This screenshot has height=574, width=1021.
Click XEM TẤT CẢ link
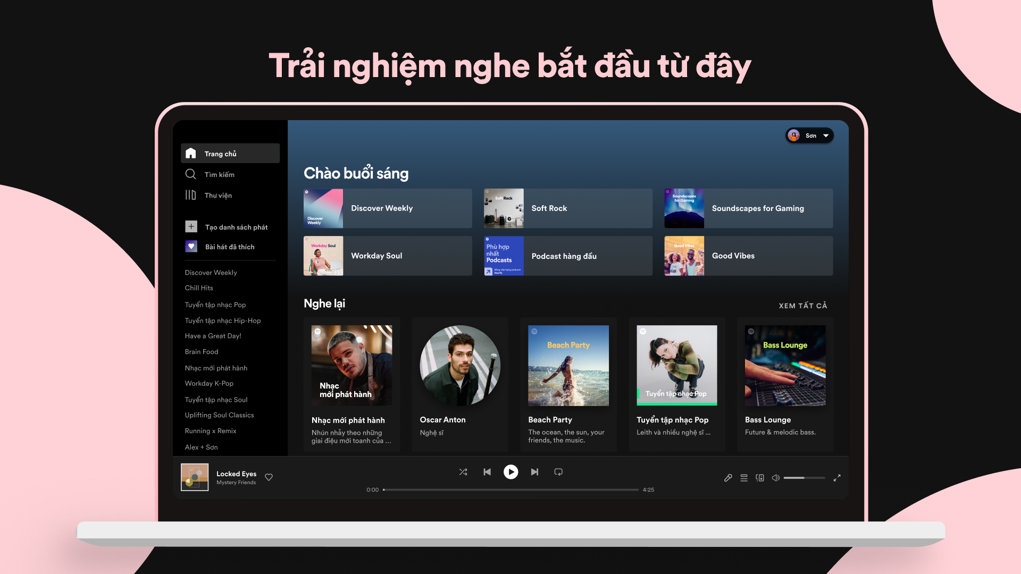[803, 306]
